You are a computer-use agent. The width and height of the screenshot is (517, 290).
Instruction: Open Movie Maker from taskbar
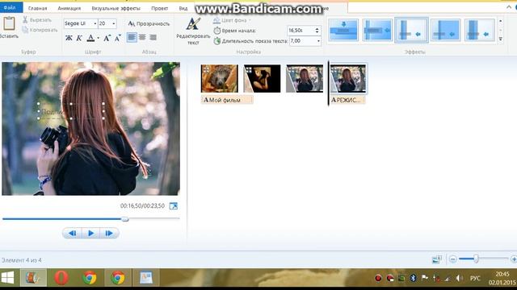coord(33,278)
